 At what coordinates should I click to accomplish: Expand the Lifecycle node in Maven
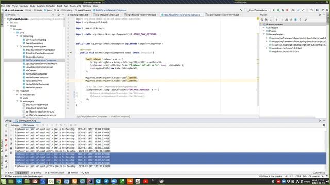click(264, 28)
